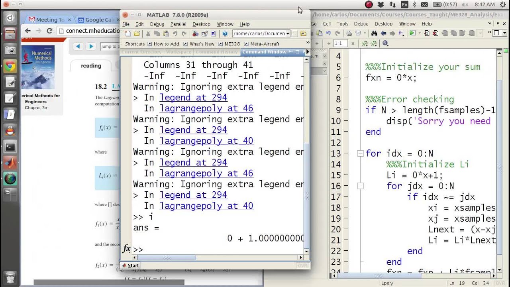
Task: Open Terminal from the launcher
Action: tap(10, 147)
